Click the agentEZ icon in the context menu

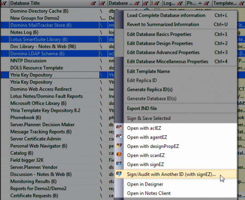(x=119, y=137)
